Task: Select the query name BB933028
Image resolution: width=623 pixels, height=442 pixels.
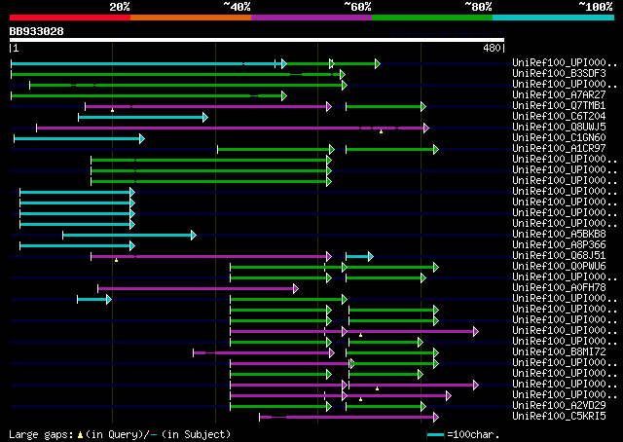Action: pyautogui.click(x=37, y=31)
